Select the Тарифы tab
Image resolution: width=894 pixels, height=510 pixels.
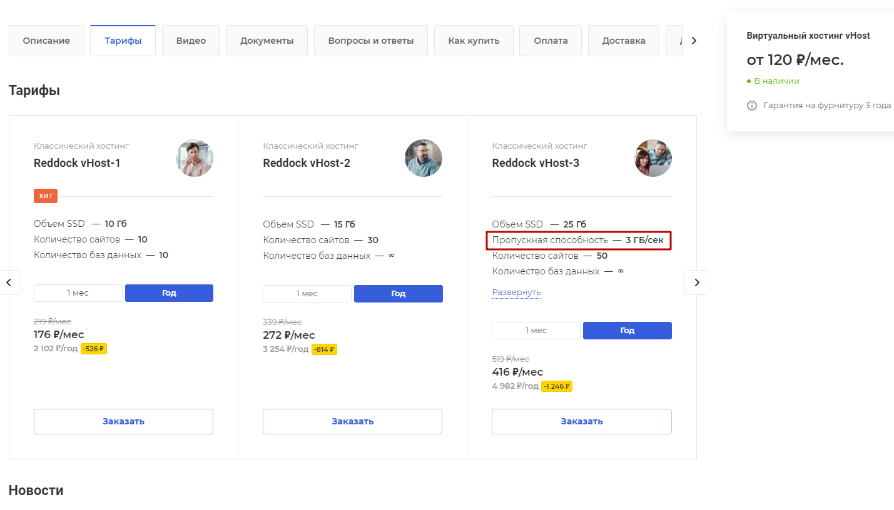pos(123,41)
